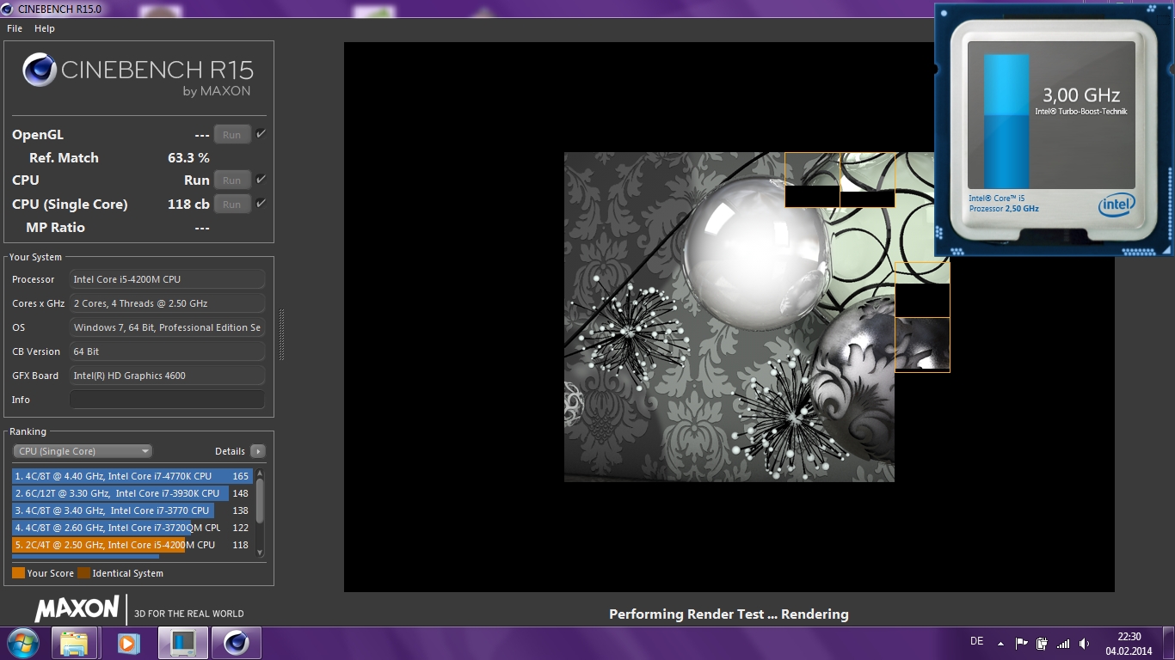Image resolution: width=1175 pixels, height=660 pixels.
Task: Click the battery power tray icon
Action: pyautogui.click(x=1043, y=643)
